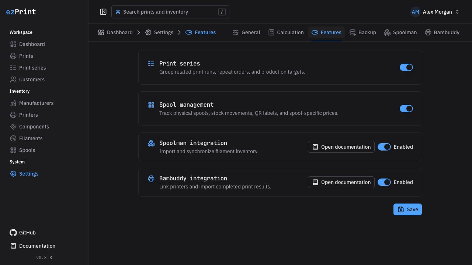Screen dimensions: 472x265
Task: Click the Print series card checklist icon
Action: coord(151,64)
